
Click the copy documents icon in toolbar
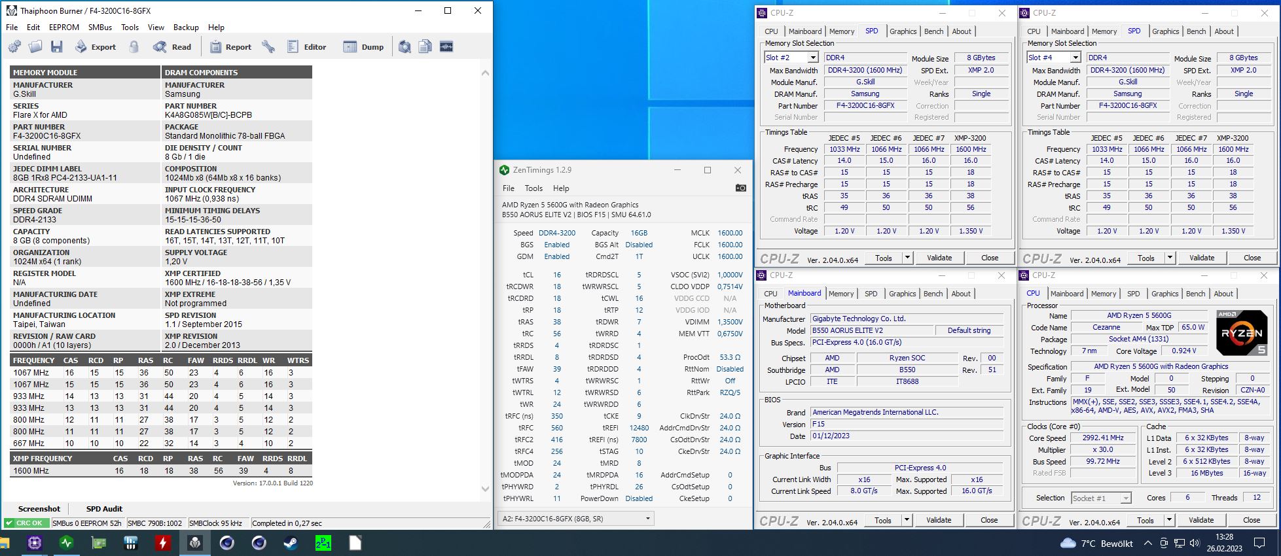pyautogui.click(x=425, y=46)
